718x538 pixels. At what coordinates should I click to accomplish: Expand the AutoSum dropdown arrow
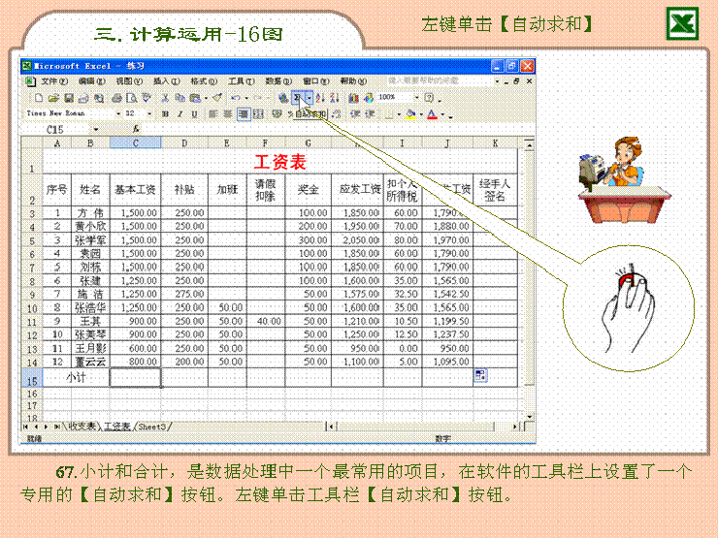[x=310, y=98]
